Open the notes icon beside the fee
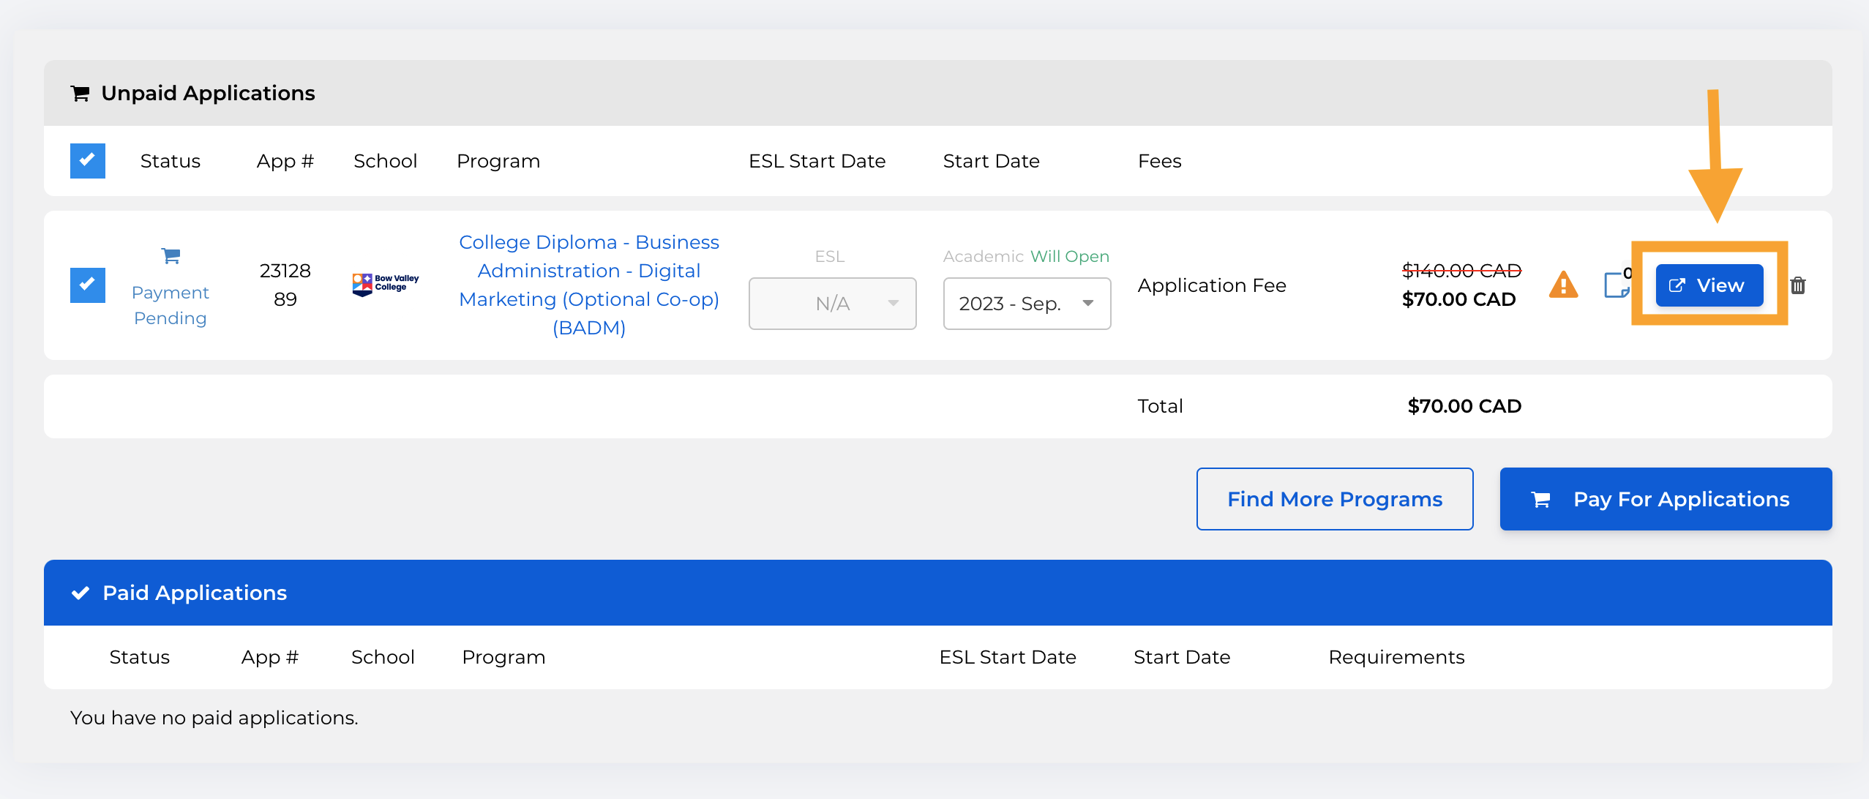1869x799 pixels. 1616,285
